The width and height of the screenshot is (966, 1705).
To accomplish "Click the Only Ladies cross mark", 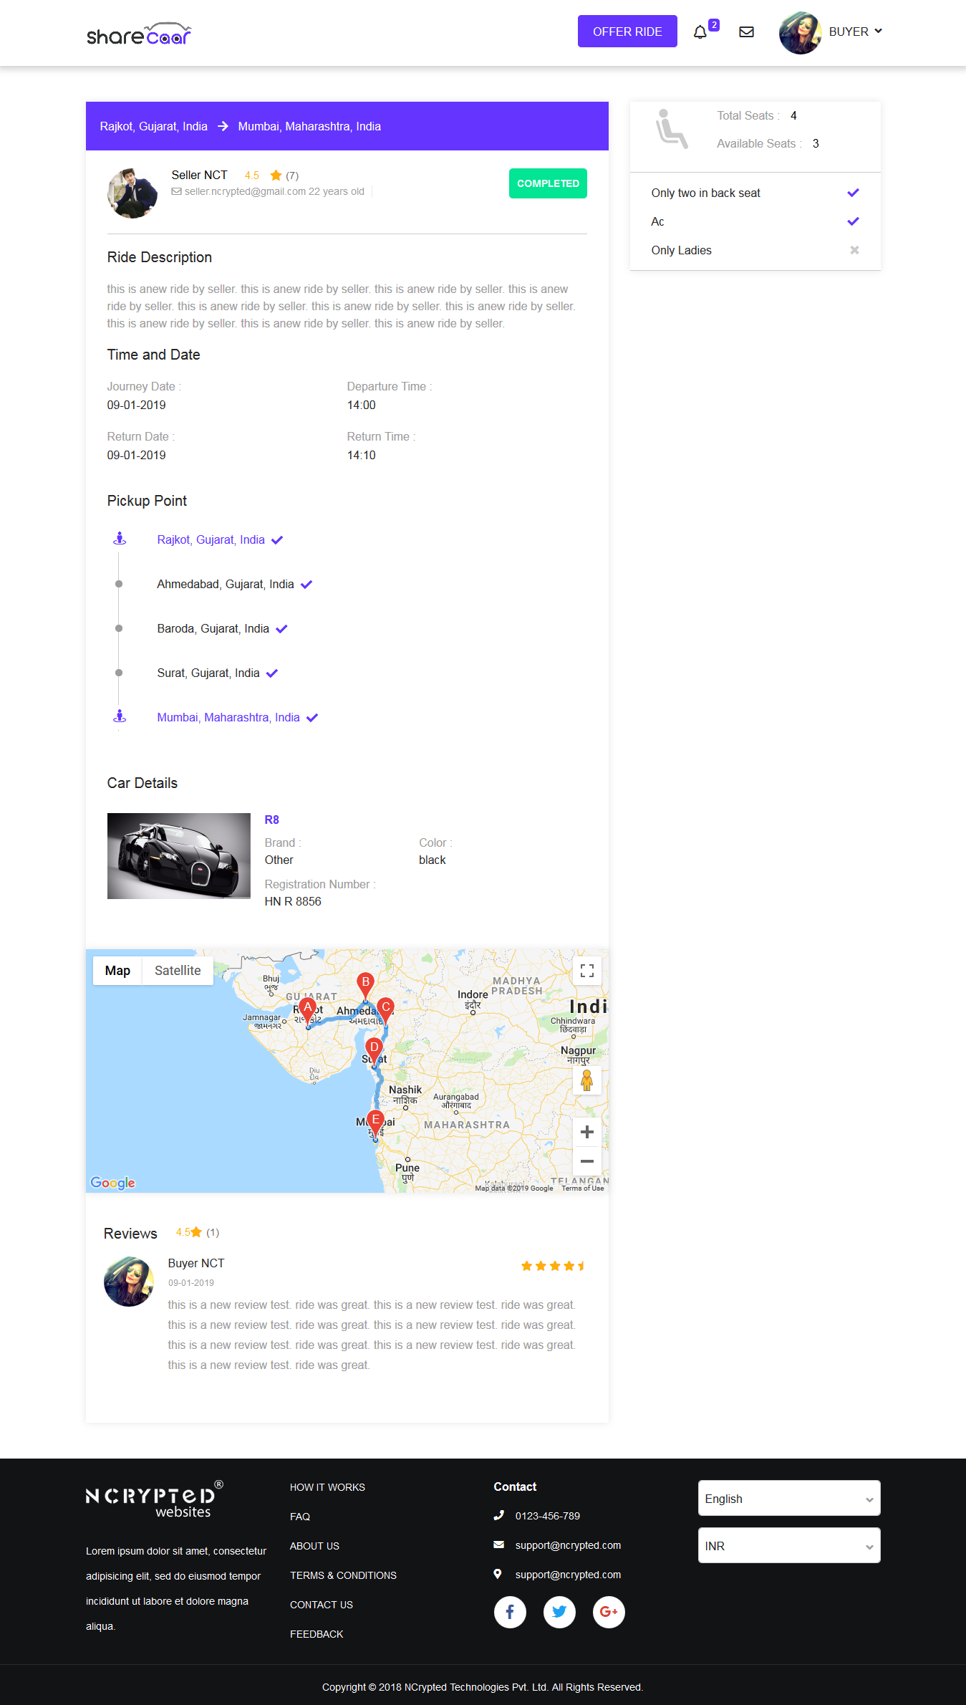I will pyautogui.click(x=854, y=250).
